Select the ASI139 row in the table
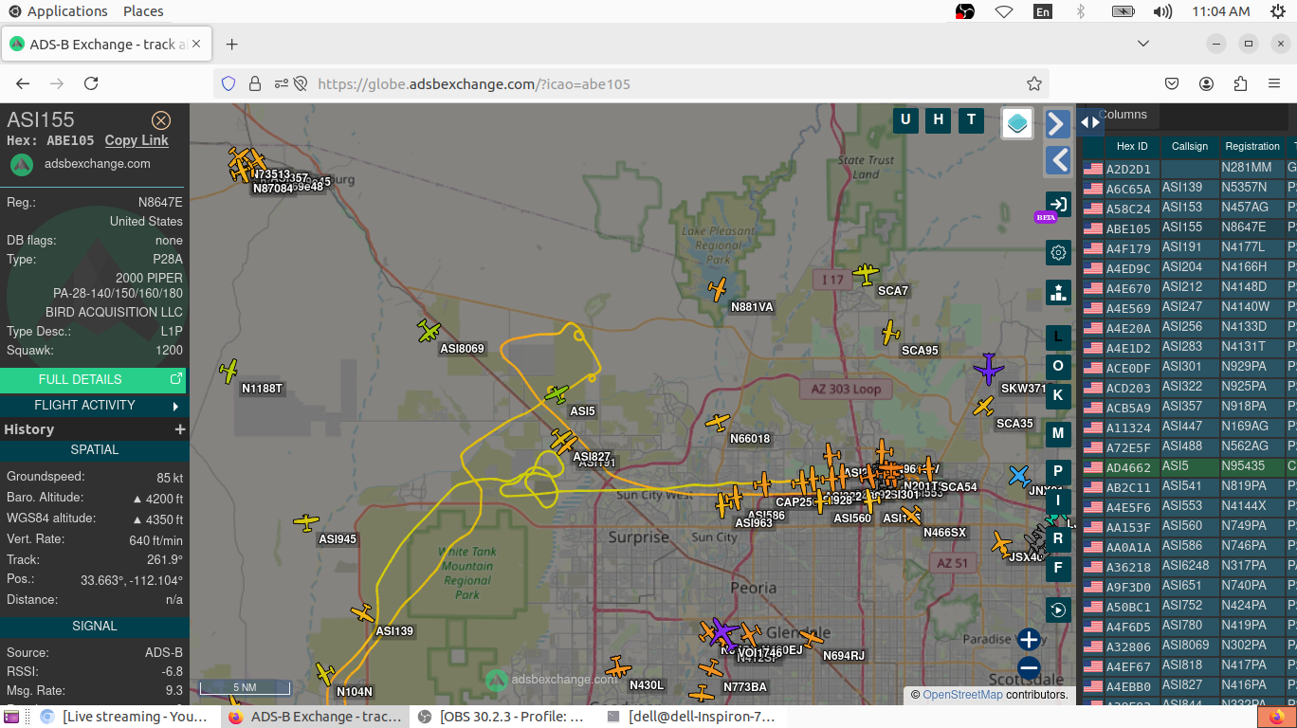The image size is (1297, 728). click(x=1190, y=188)
